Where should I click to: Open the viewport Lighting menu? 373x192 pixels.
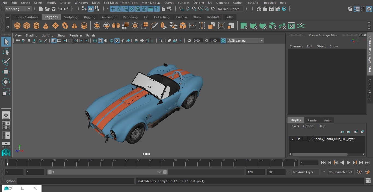pos(47,35)
